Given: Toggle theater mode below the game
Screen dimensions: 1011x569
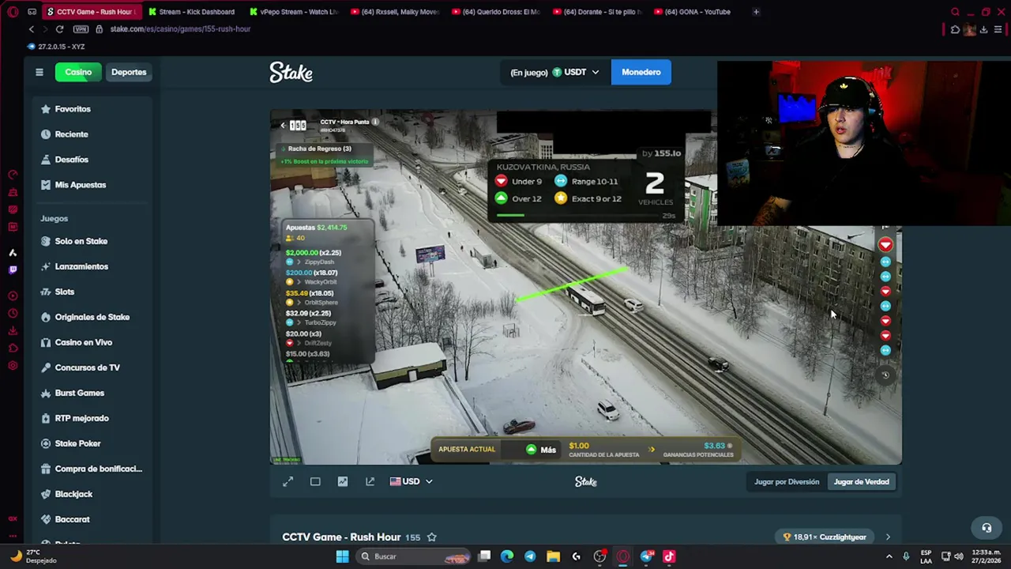Looking at the screenshot, I should [315, 481].
